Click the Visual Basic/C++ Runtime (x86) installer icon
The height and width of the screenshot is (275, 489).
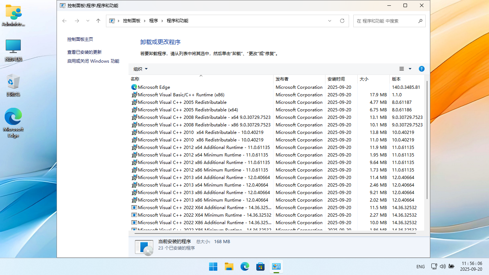pos(134,95)
